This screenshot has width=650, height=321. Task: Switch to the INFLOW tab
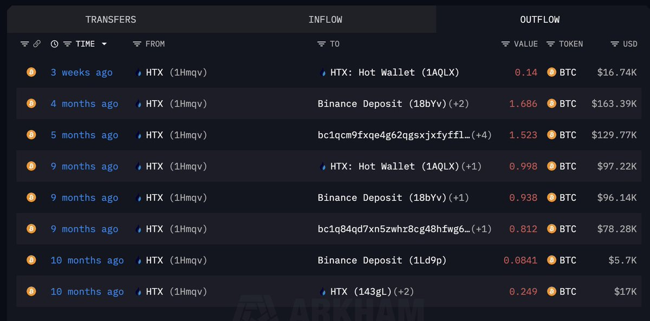click(325, 19)
